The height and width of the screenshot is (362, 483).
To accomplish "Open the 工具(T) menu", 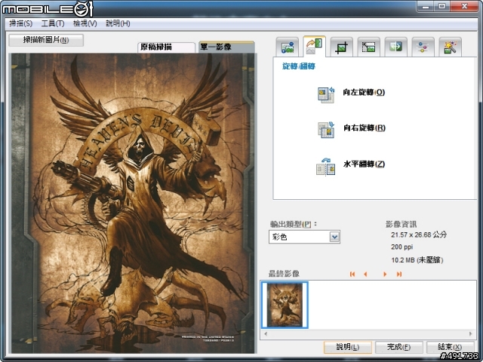I will click(x=53, y=23).
